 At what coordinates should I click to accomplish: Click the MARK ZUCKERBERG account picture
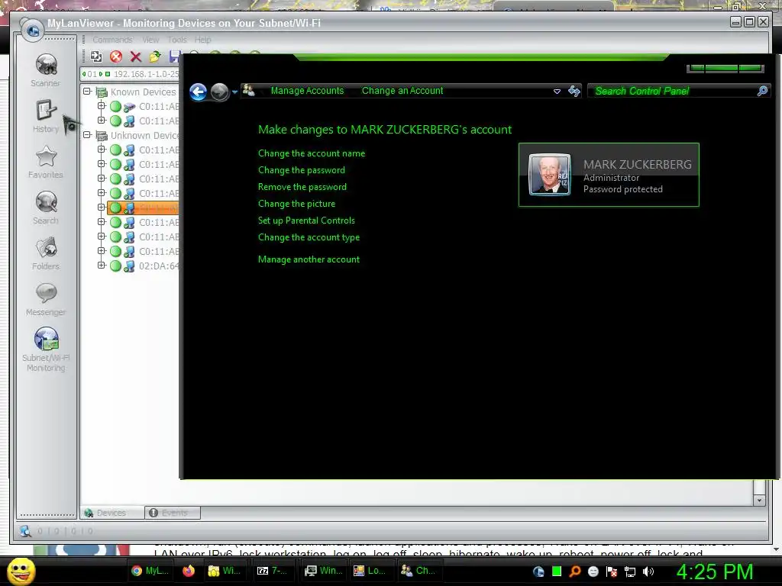point(550,175)
